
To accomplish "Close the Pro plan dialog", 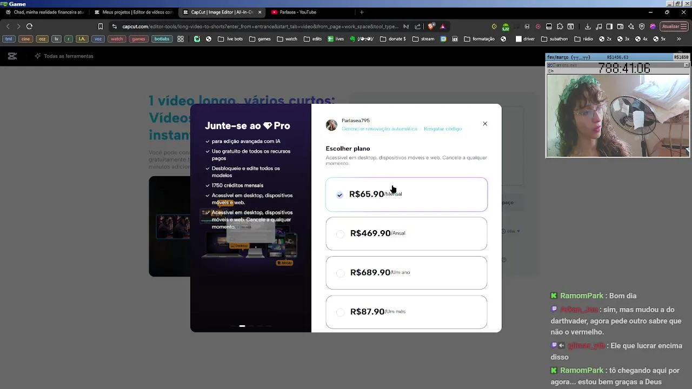I will (x=485, y=124).
